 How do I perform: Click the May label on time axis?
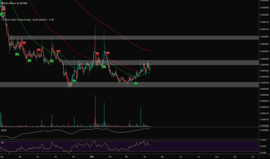coord(163,157)
